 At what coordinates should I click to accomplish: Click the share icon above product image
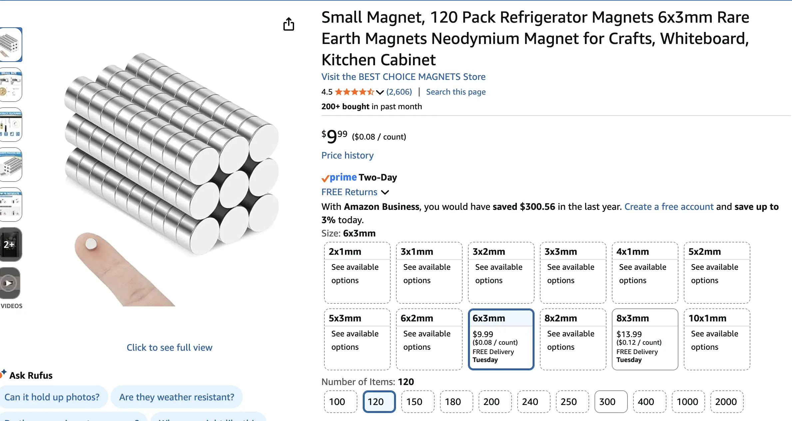289,24
